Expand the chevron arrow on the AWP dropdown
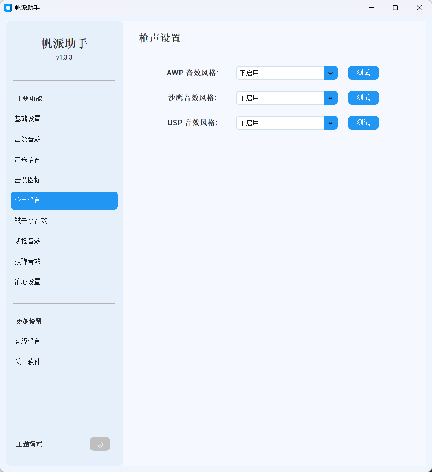The width and height of the screenshot is (432, 472). pyautogui.click(x=331, y=73)
